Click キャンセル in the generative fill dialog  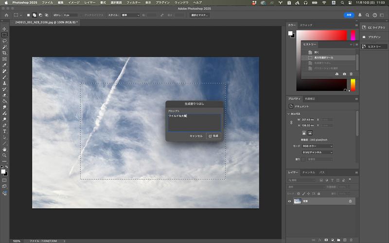pyautogui.click(x=195, y=136)
